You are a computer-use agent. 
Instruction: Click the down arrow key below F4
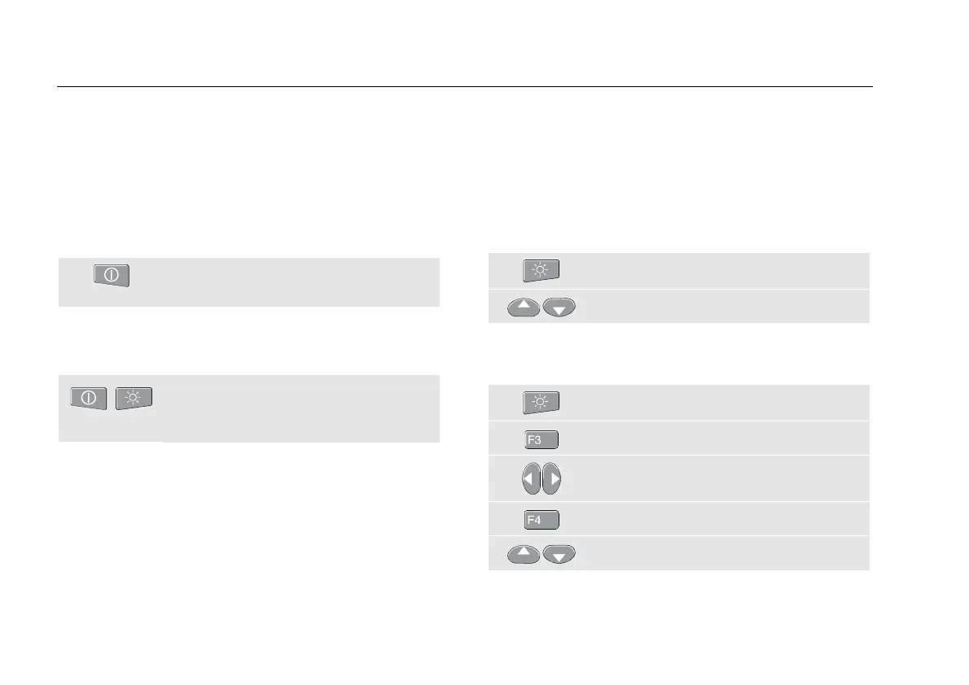point(559,554)
